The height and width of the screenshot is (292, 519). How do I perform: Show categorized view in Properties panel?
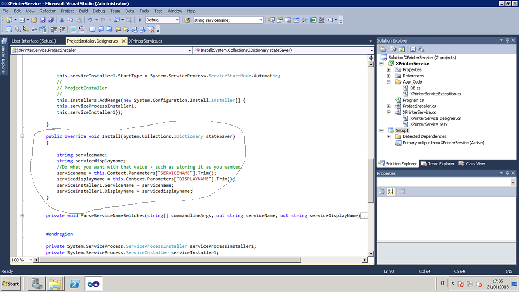pyautogui.click(x=382, y=191)
